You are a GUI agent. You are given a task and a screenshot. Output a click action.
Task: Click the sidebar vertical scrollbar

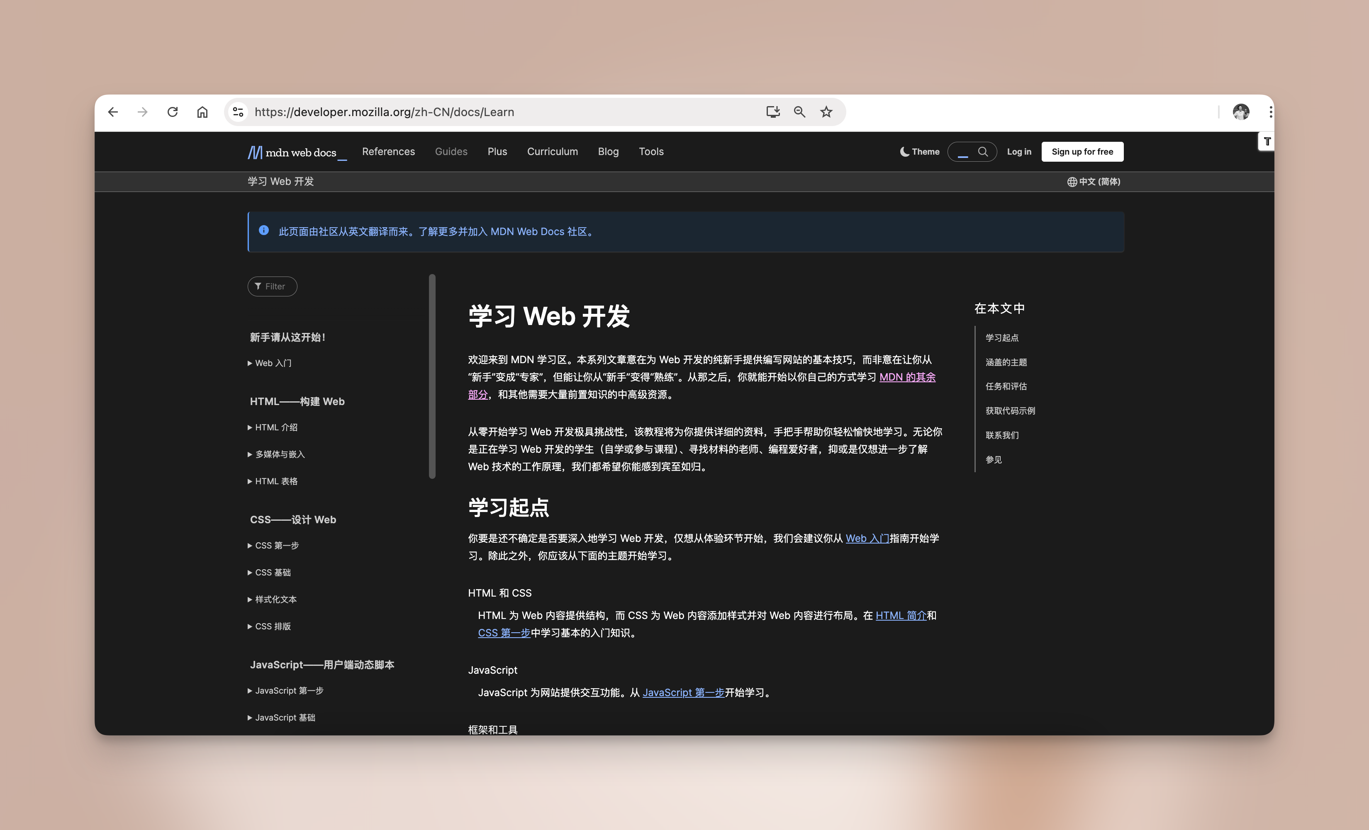(432, 376)
